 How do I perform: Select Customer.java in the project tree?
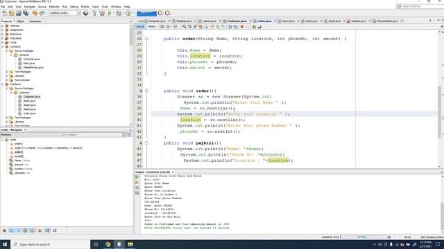pos(32,97)
